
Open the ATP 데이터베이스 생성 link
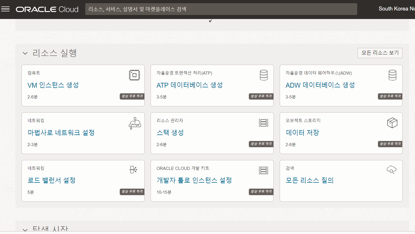189,85
